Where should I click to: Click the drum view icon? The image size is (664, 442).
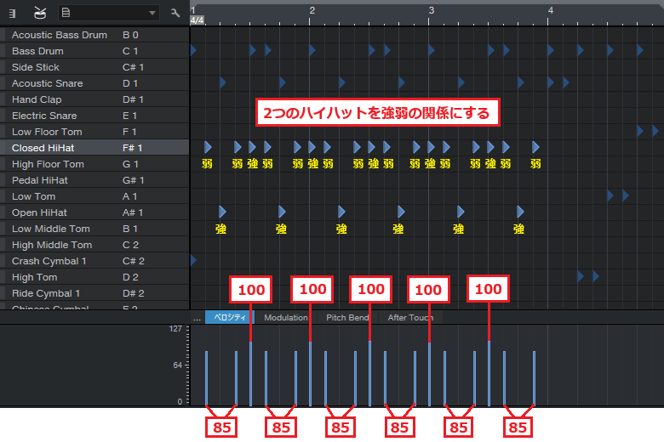pos(40,13)
